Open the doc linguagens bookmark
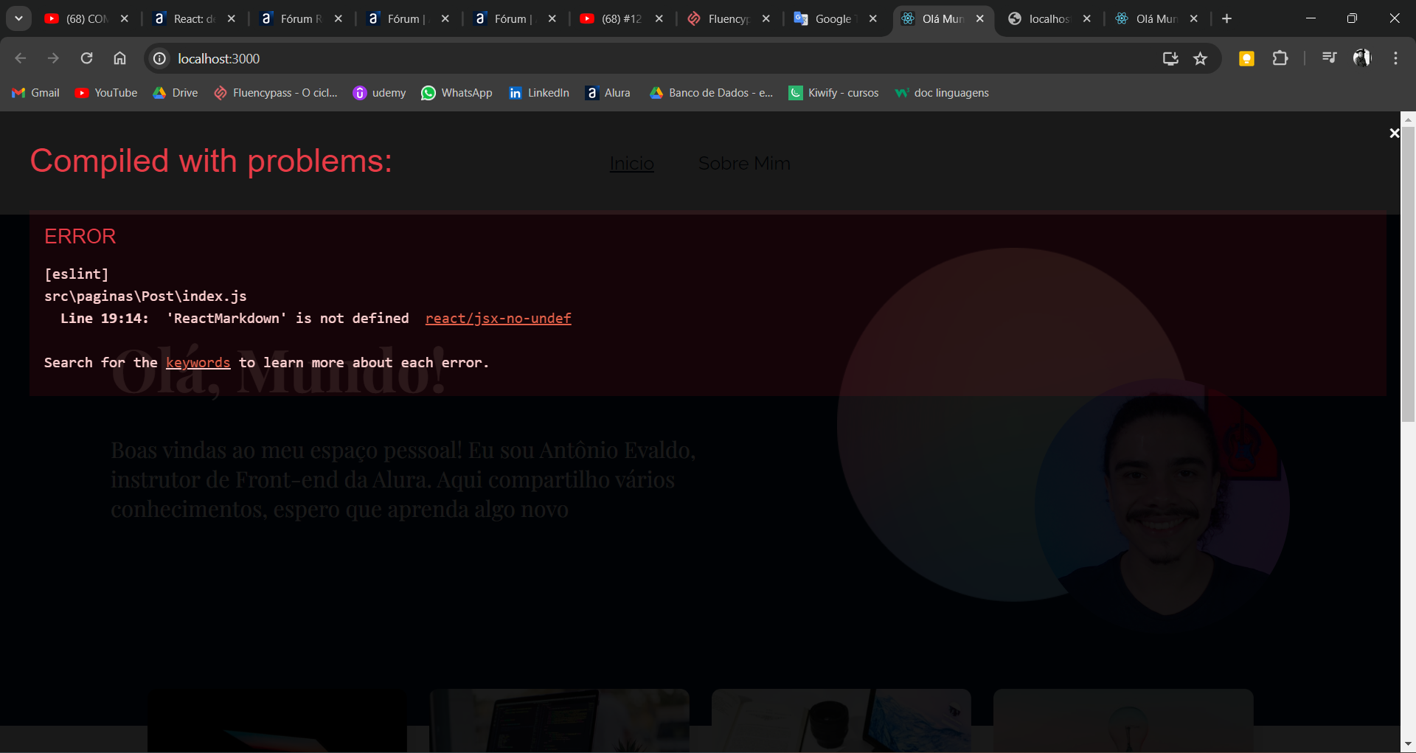The width and height of the screenshot is (1416, 753). (x=942, y=93)
